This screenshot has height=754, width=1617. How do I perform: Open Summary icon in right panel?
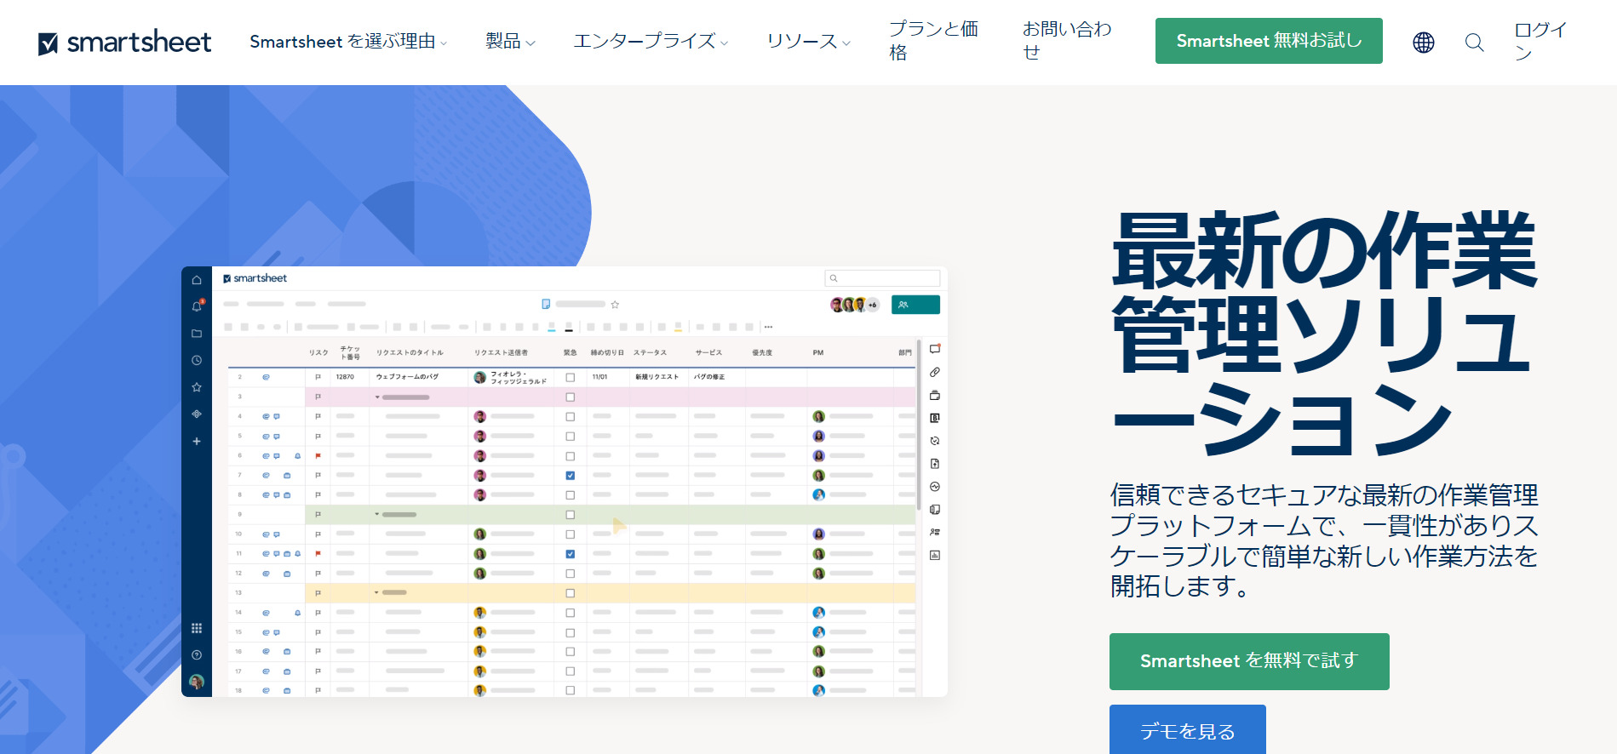(x=935, y=510)
